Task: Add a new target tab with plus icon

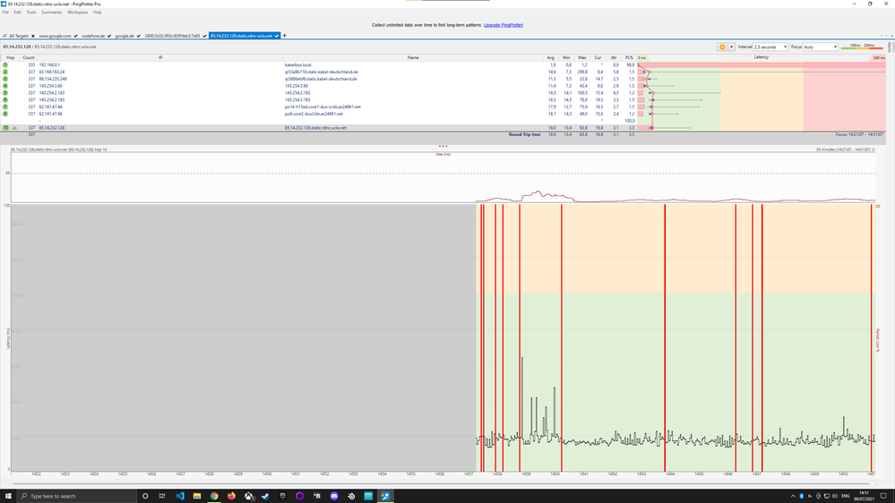Action: tap(285, 36)
